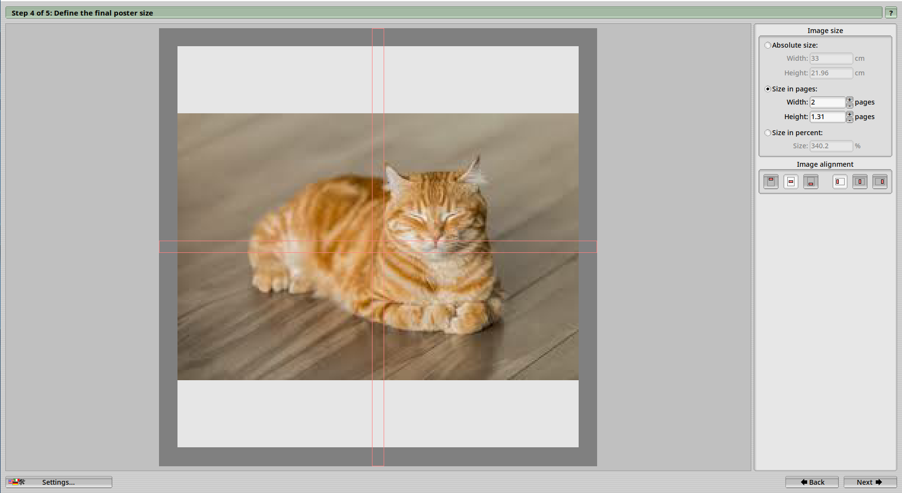The height and width of the screenshot is (493, 902).
Task: Click the 'Image size' heading
Action: pyautogui.click(x=825, y=31)
